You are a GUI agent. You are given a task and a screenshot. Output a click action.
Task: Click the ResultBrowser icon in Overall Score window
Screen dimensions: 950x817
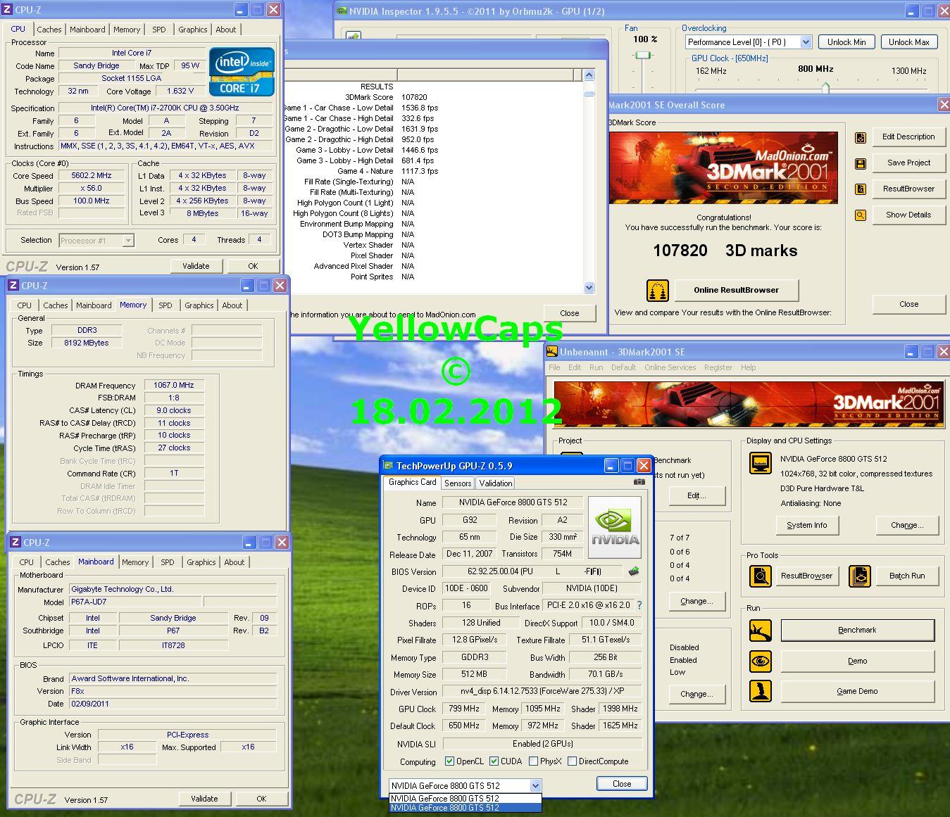click(x=860, y=189)
